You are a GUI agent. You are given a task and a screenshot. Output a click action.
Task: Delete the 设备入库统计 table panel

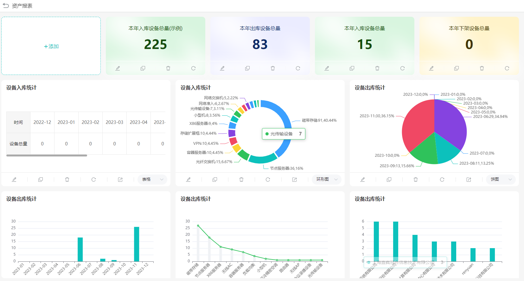67,180
